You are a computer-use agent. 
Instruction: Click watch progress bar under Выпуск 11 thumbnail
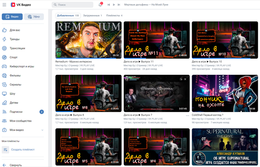click(157, 58)
